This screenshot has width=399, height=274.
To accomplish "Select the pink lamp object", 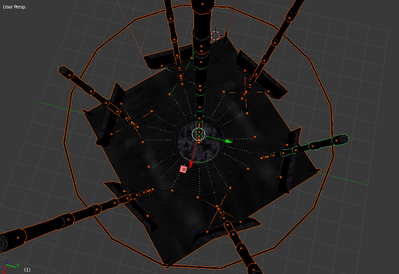I will pyautogui.click(x=184, y=169).
